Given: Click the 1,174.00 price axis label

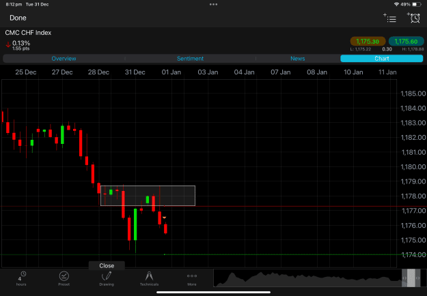Looking at the screenshot, I should (413, 254).
